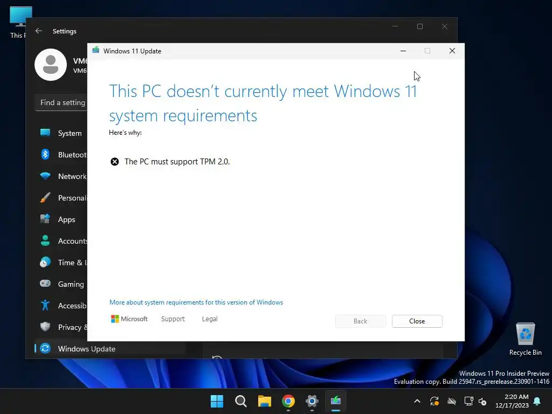
Task: Switch to Settings via the taskbar gear icon
Action: (312, 401)
